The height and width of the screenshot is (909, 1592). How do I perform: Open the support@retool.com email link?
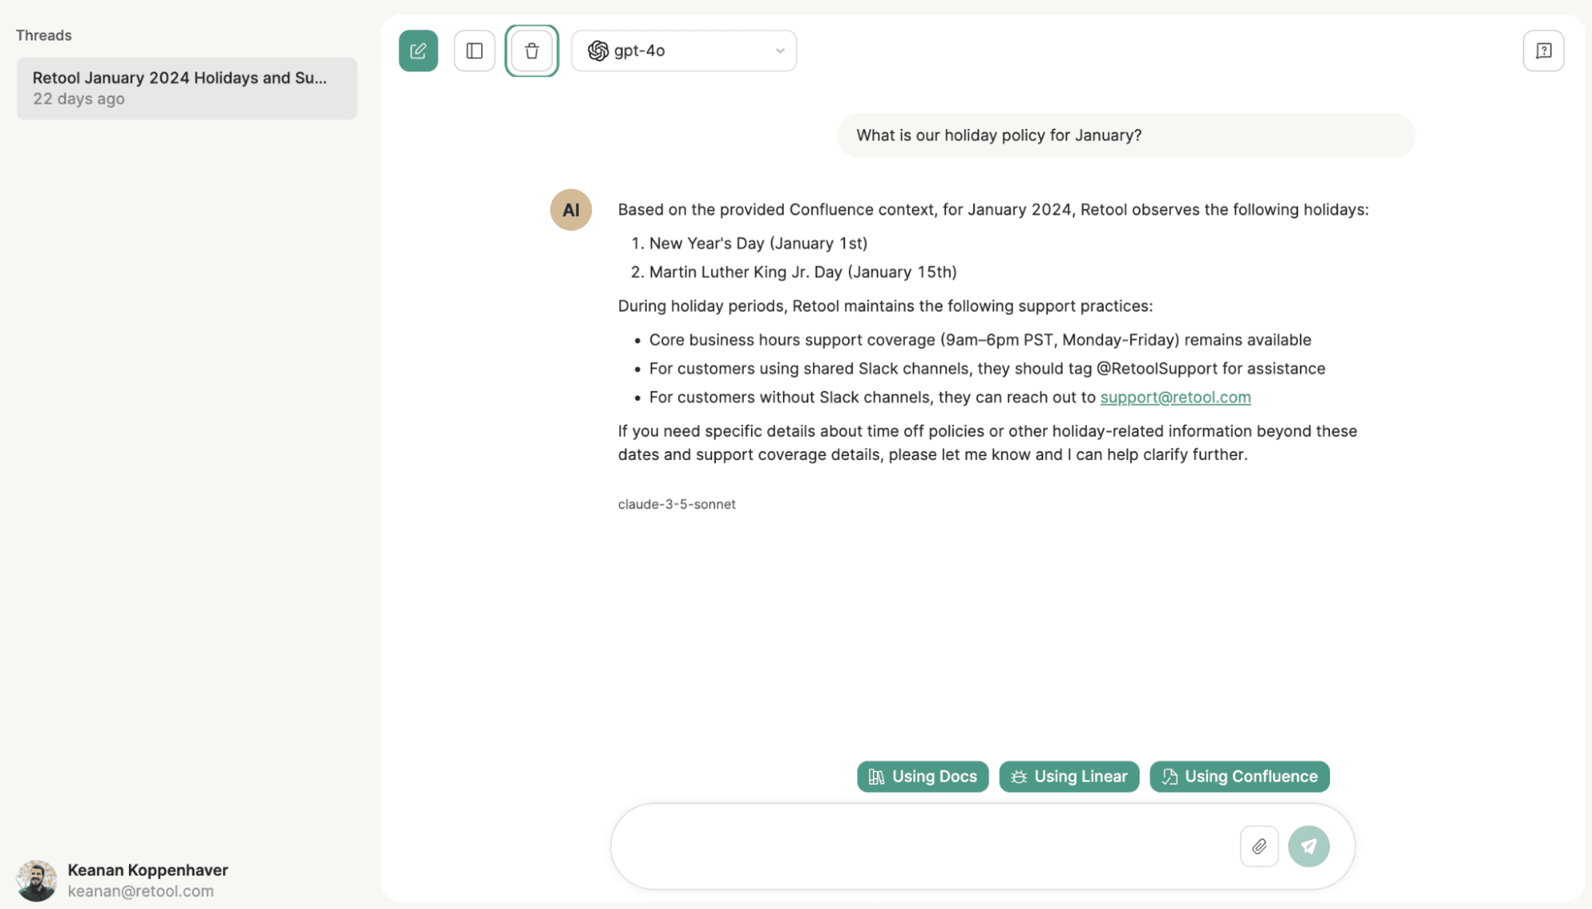(1175, 397)
